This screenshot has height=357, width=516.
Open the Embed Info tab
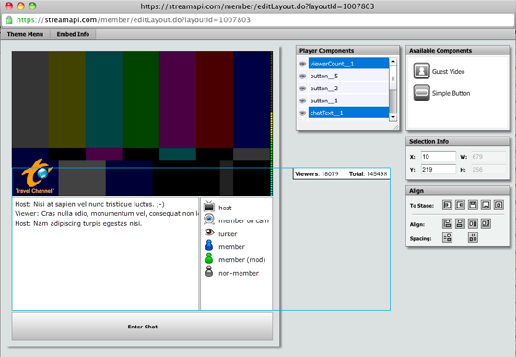point(73,34)
